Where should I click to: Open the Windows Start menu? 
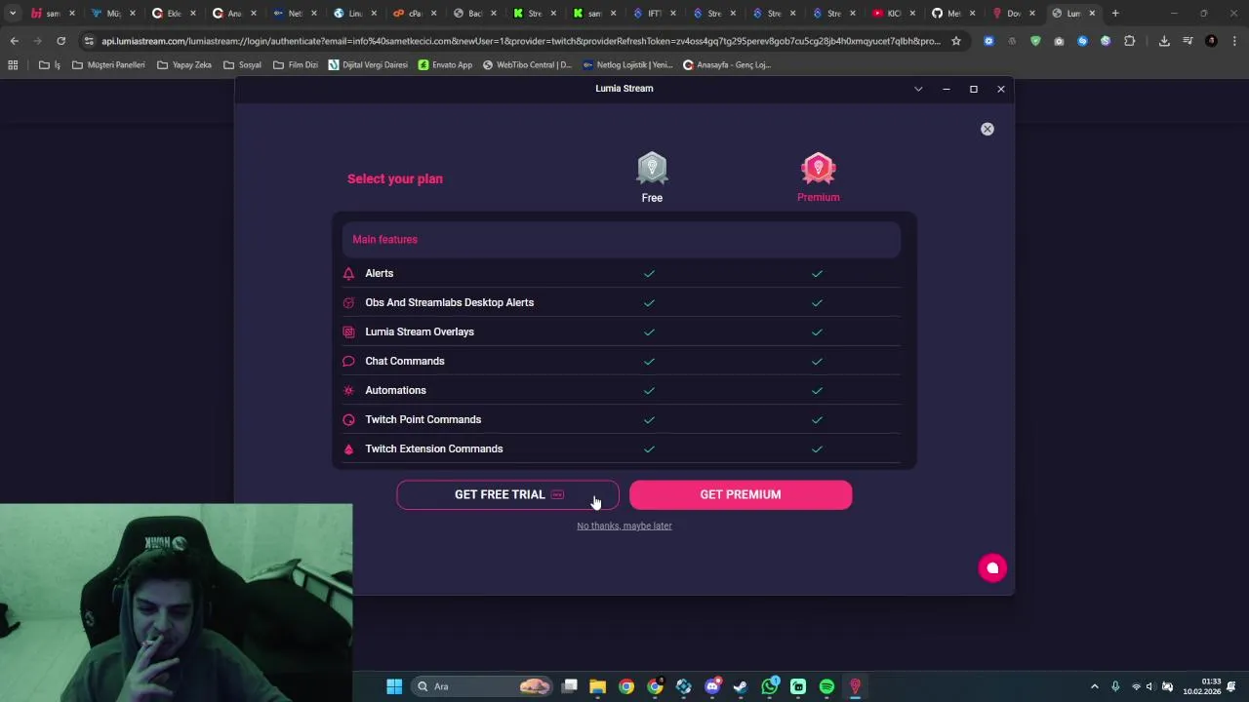tap(394, 686)
